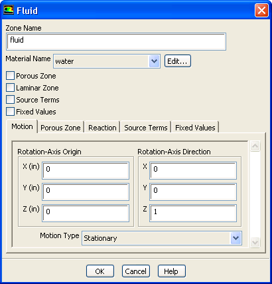272x284 pixels.
Task: Click the Fluent app icon in title bar
Action: point(9,10)
